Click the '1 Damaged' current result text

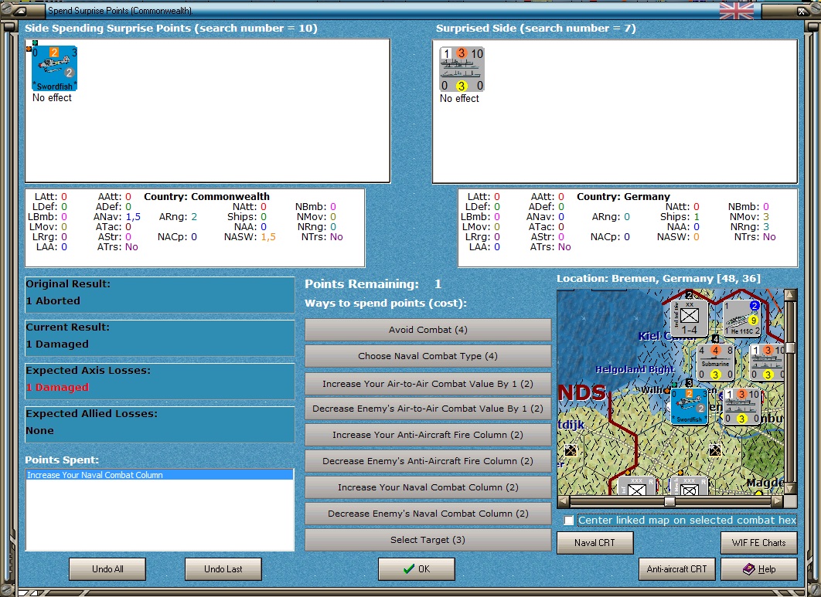(57, 344)
